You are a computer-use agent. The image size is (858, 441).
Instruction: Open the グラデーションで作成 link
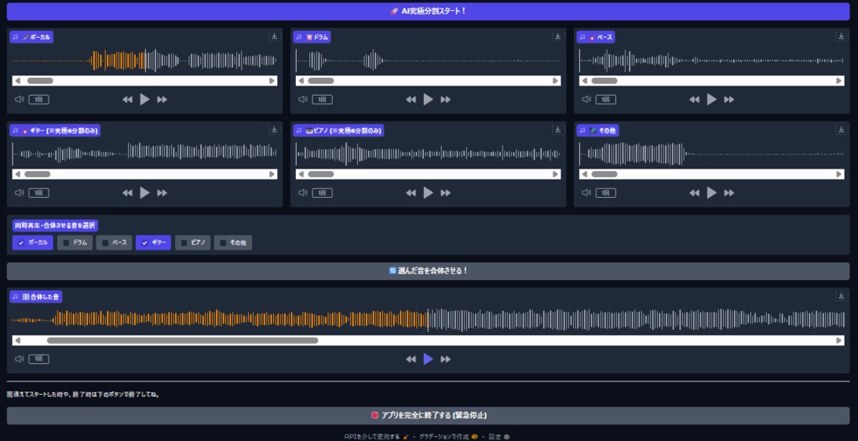(448, 437)
